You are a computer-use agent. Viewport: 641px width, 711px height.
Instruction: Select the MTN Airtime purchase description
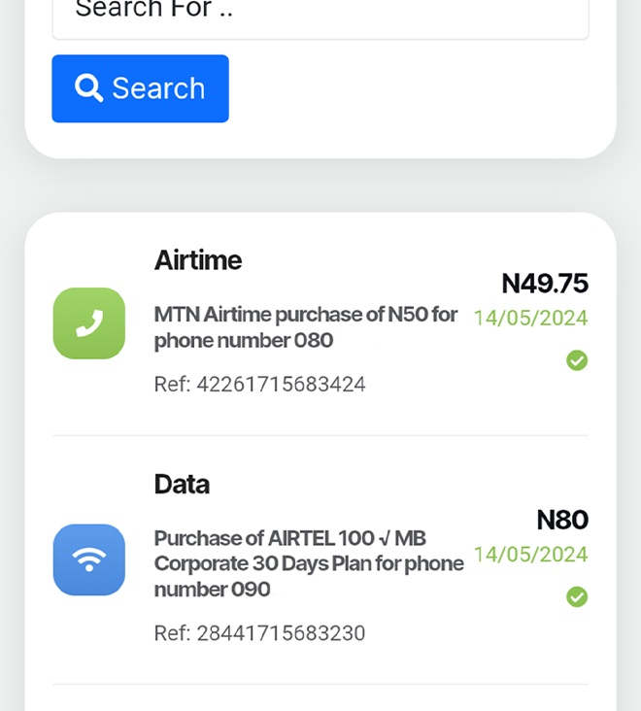[305, 327]
